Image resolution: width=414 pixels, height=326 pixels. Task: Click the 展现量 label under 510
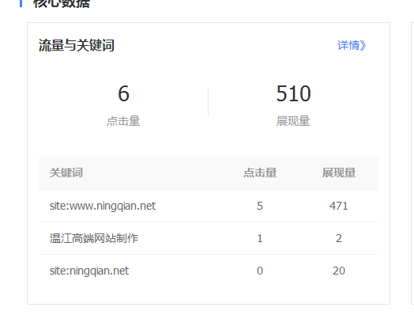pyautogui.click(x=293, y=121)
